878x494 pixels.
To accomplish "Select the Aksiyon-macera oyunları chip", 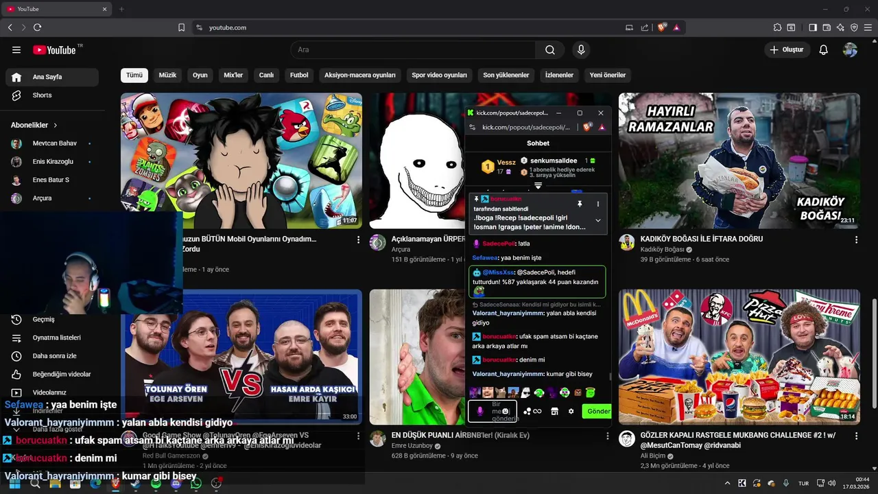I will pos(360,75).
